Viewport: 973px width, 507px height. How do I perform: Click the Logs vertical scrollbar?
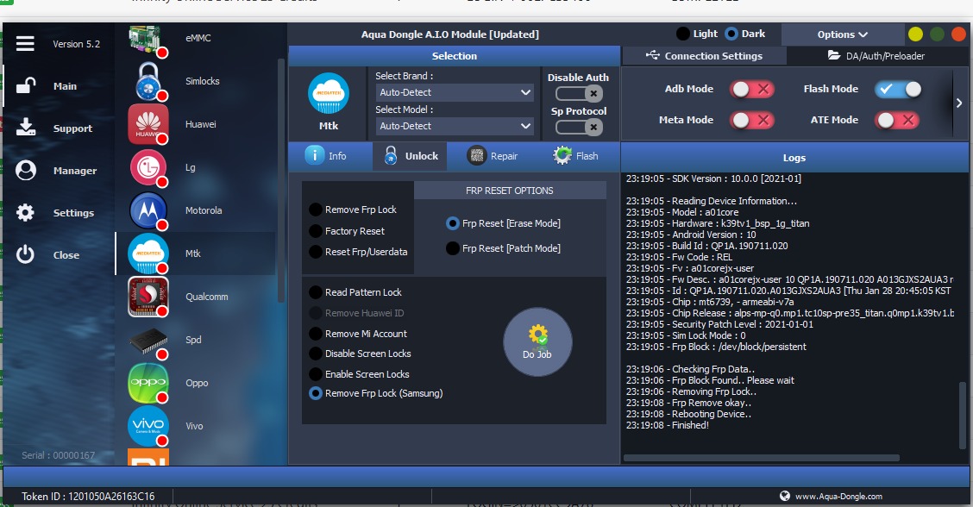coord(963,413)
